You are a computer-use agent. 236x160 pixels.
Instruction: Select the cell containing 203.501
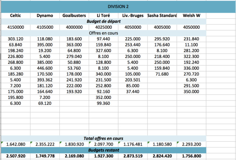[133, 80]
